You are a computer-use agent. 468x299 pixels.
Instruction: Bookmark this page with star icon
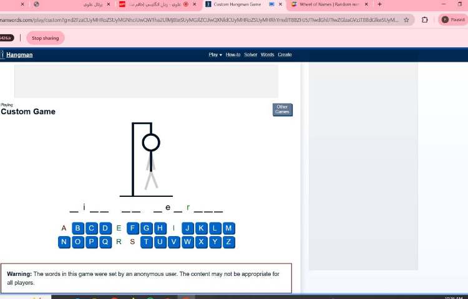tap(406, 20)
